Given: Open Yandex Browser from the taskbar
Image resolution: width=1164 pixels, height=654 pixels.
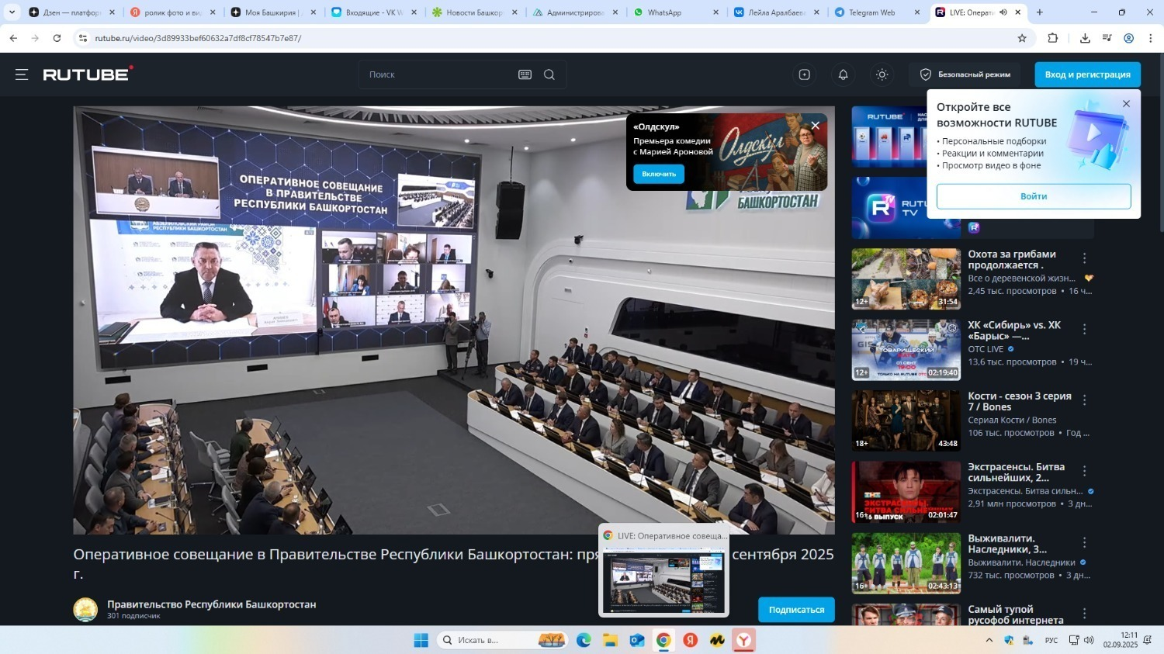Looking at the screenshot, I should (x=743, y=640).
